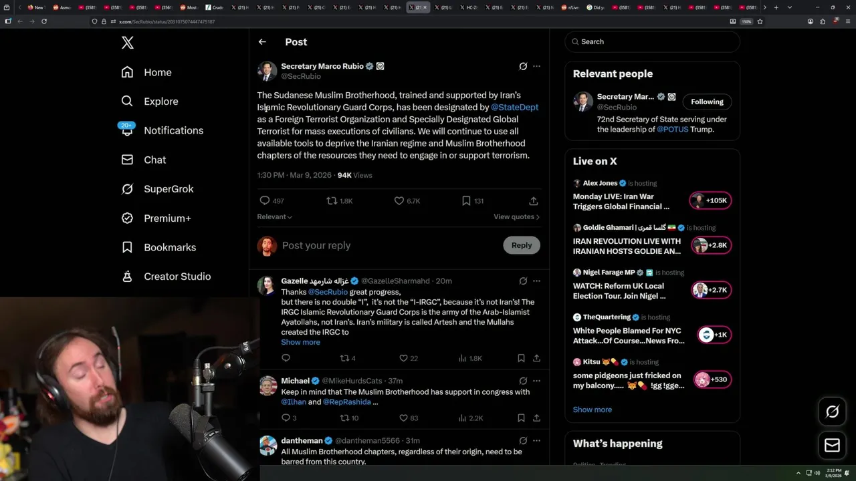Go back using Post header arrow
The width and height of the screenshot is (856, 481).
[262, 41]
